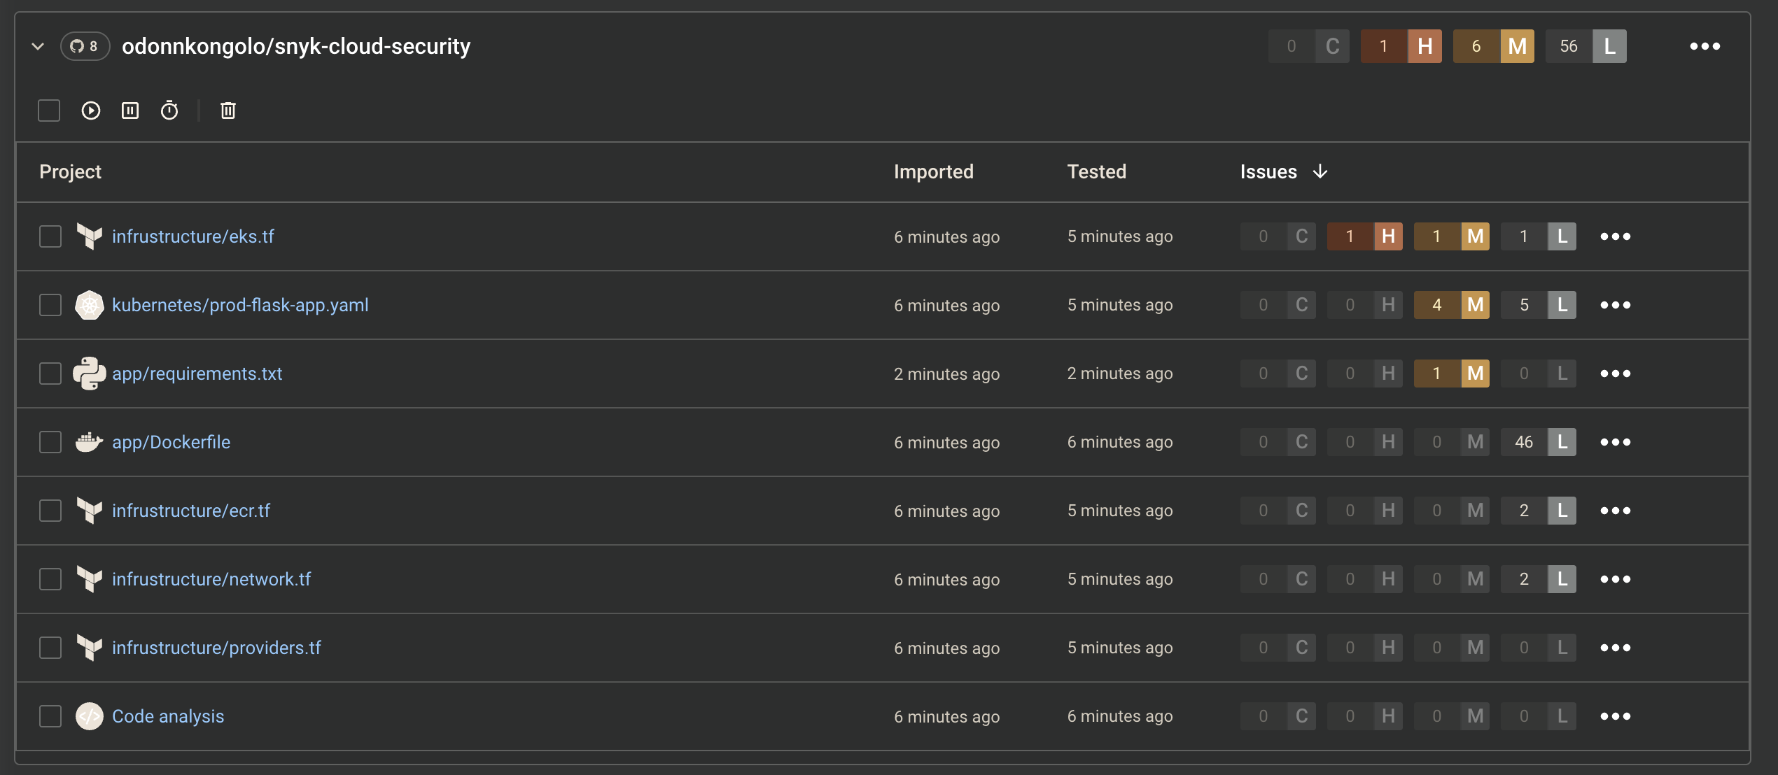This screenshot has width=1778, height=775.
Task: Toggle Issues sort direction arrow
Action: (1320, 171)
